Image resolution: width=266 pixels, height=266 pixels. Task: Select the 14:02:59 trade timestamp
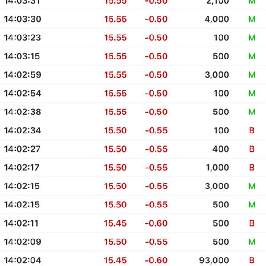pyautogui.click(x=22, y=75)
